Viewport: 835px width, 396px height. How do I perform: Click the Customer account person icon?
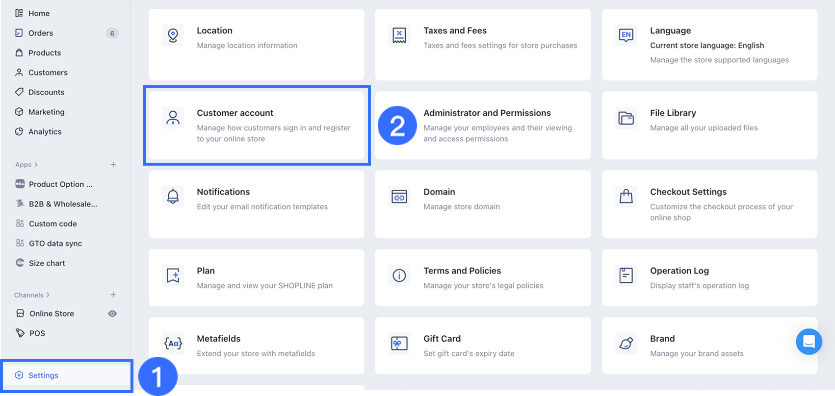173,118
